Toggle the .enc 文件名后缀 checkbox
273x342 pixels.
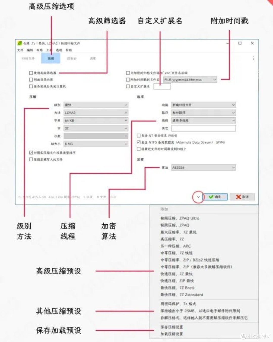[128, 73]
